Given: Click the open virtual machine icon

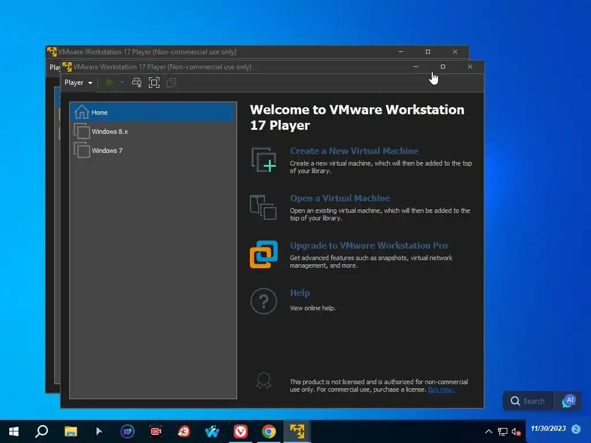Looking at the screenshot, I should pos(263,207).
